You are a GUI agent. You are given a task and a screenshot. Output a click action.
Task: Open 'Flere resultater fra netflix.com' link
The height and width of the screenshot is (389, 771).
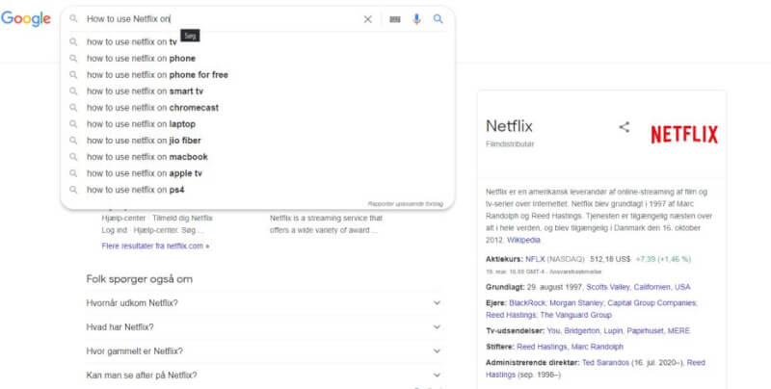click(155, 246)
